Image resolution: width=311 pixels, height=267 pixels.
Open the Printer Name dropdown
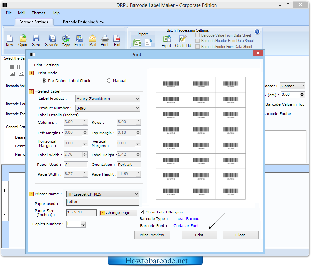(103, 194)
